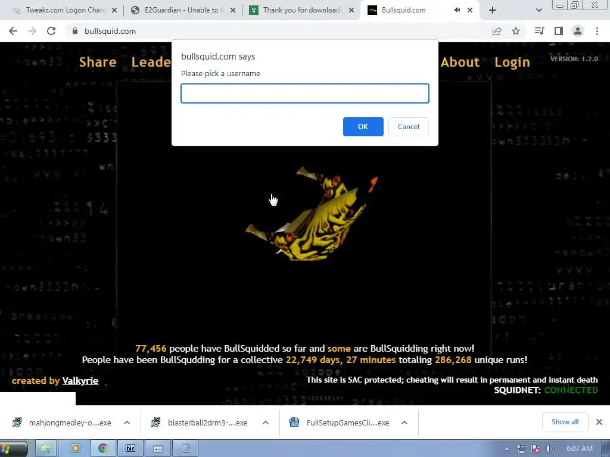Image resolution: width=610 pixels, height=457 pixels.
Task: Open Chrome three-dot menu
Action: tap(597, 31)
